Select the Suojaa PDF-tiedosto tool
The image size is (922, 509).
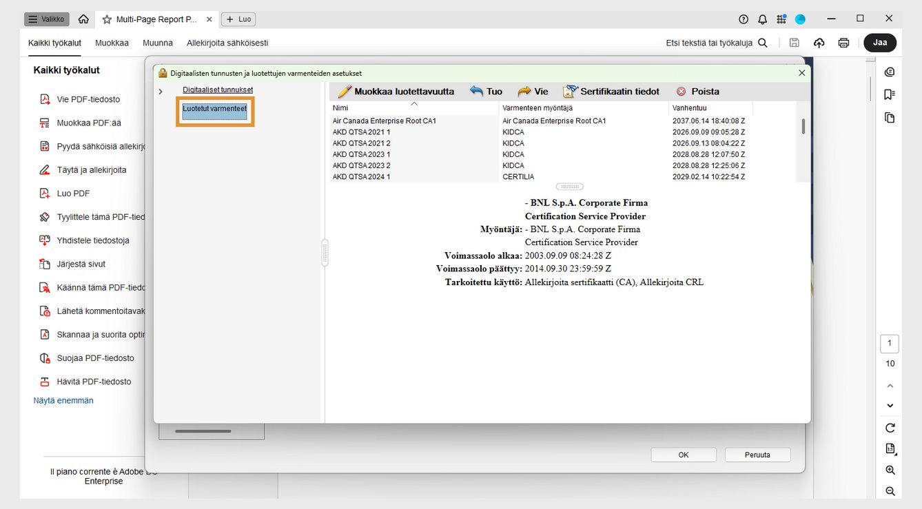(x=88, y=358)
